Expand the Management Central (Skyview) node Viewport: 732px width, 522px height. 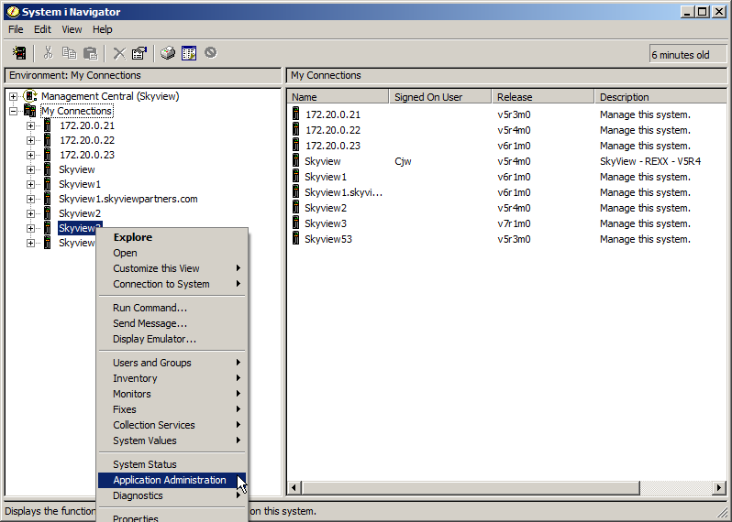[13, 96]
